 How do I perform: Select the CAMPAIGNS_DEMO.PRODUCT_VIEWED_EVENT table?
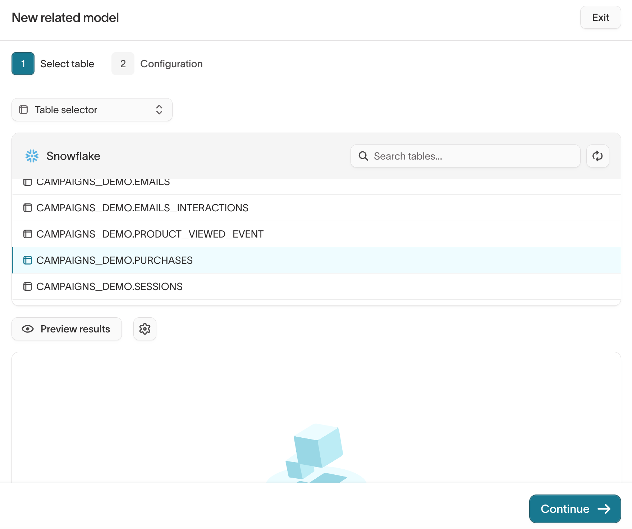click(150, 234)
